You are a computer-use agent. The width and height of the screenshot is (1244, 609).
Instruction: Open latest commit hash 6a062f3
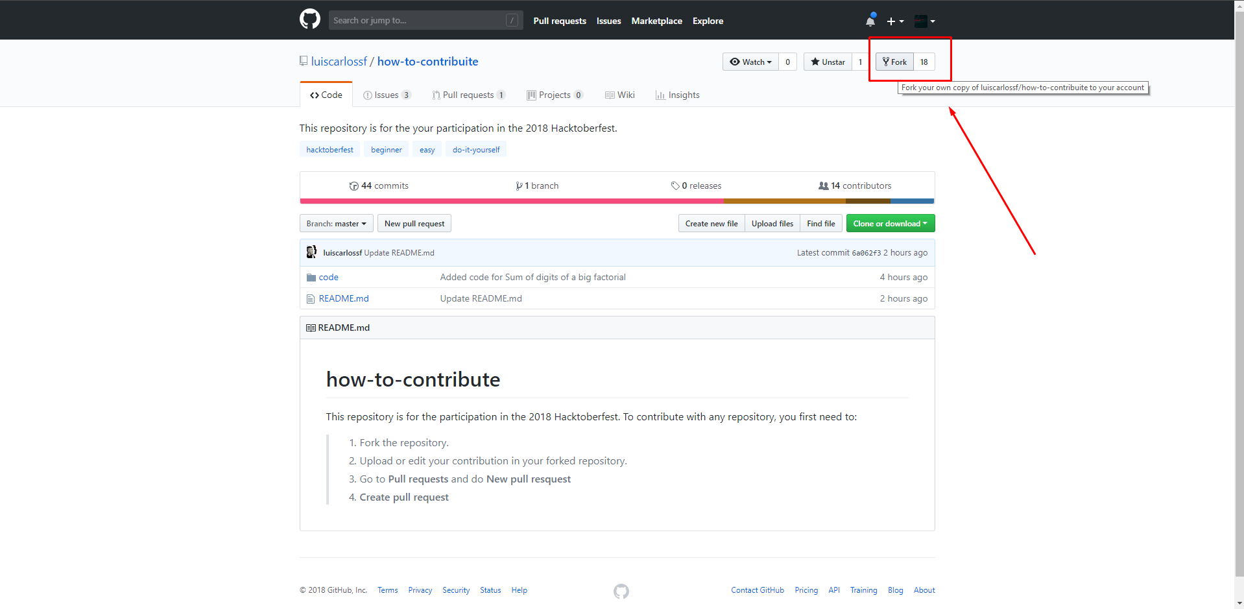(866, 253)
